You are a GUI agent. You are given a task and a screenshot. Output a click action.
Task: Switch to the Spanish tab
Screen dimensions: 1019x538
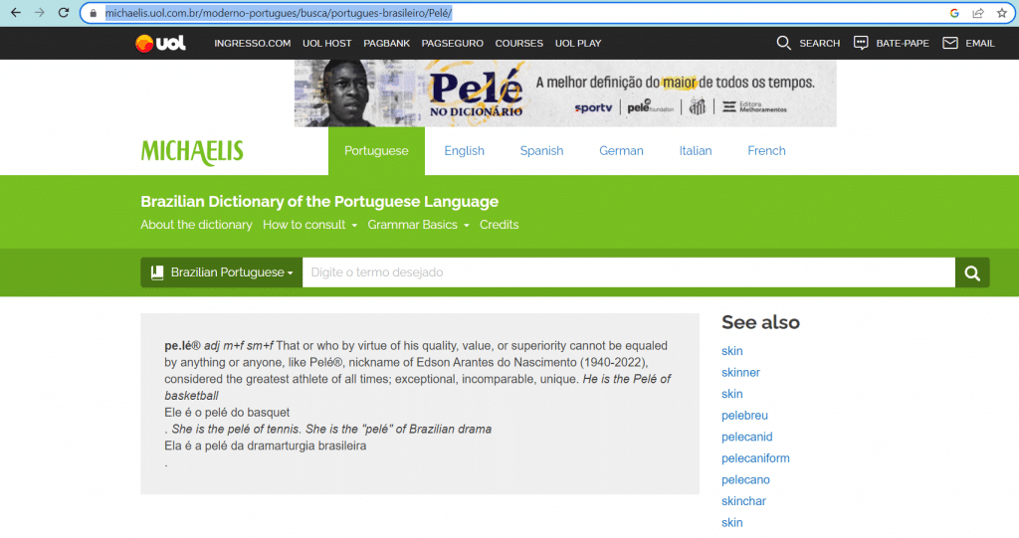(x=541, y=151)
